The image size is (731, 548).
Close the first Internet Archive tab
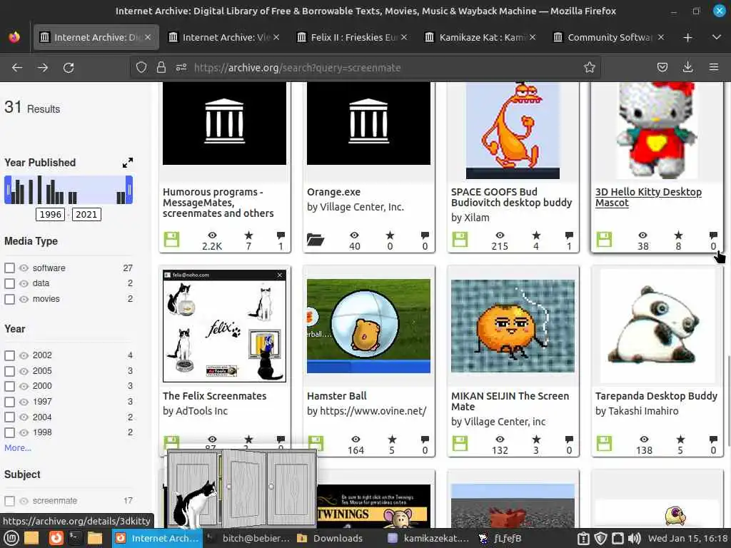coord(148,37)
